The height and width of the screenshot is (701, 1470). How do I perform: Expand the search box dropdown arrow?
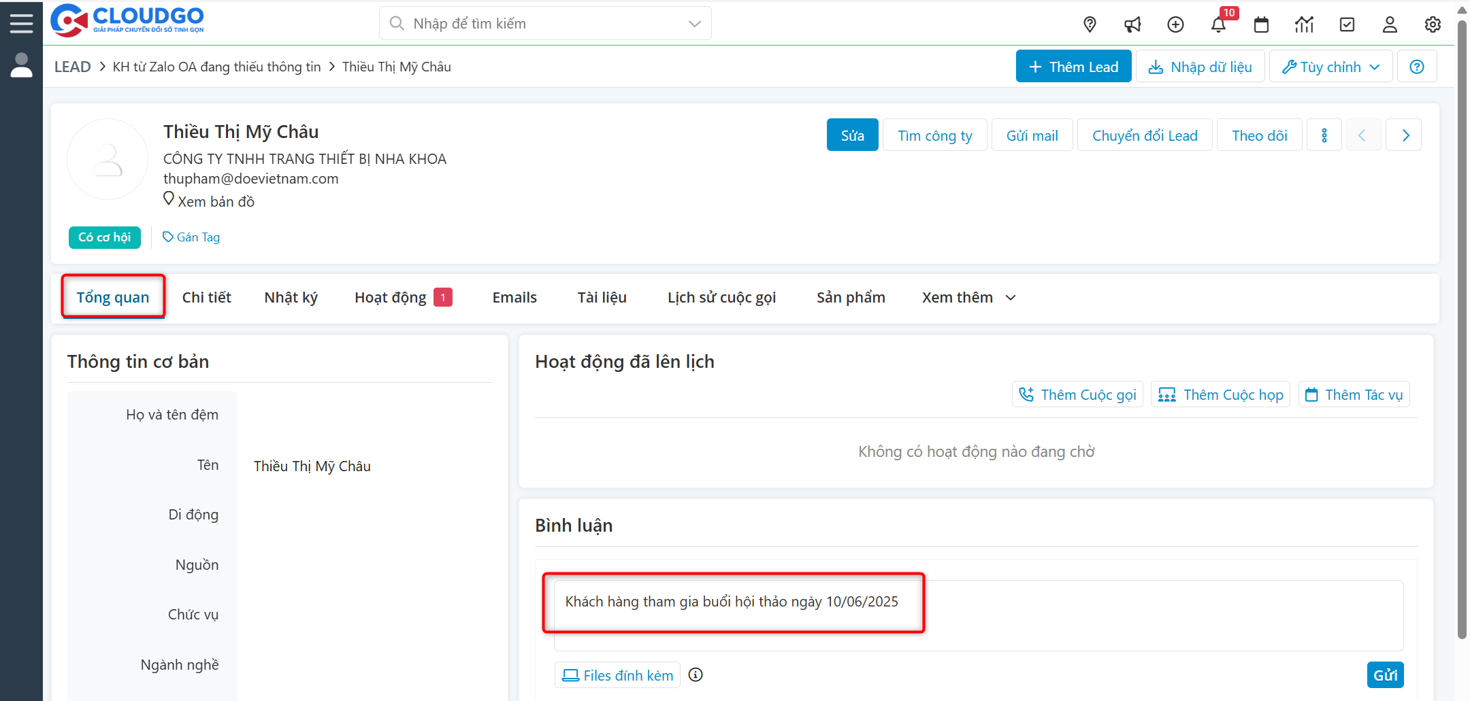click(694, 24)
